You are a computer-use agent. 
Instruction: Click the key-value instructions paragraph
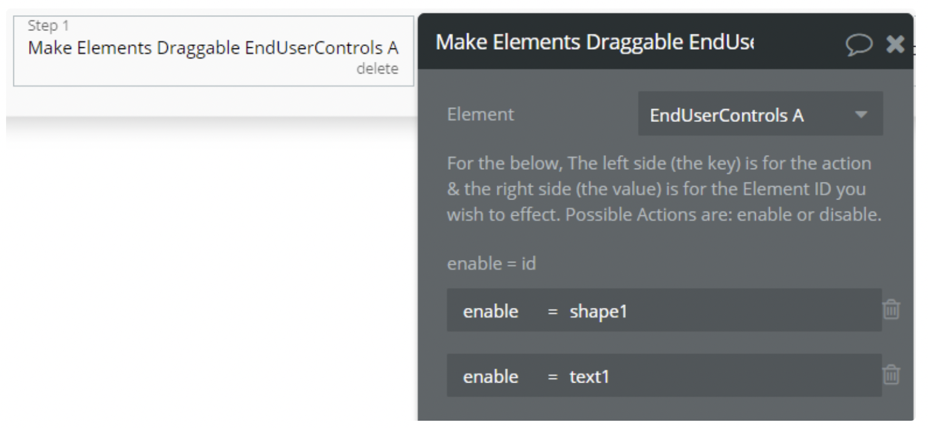(664, 189)
